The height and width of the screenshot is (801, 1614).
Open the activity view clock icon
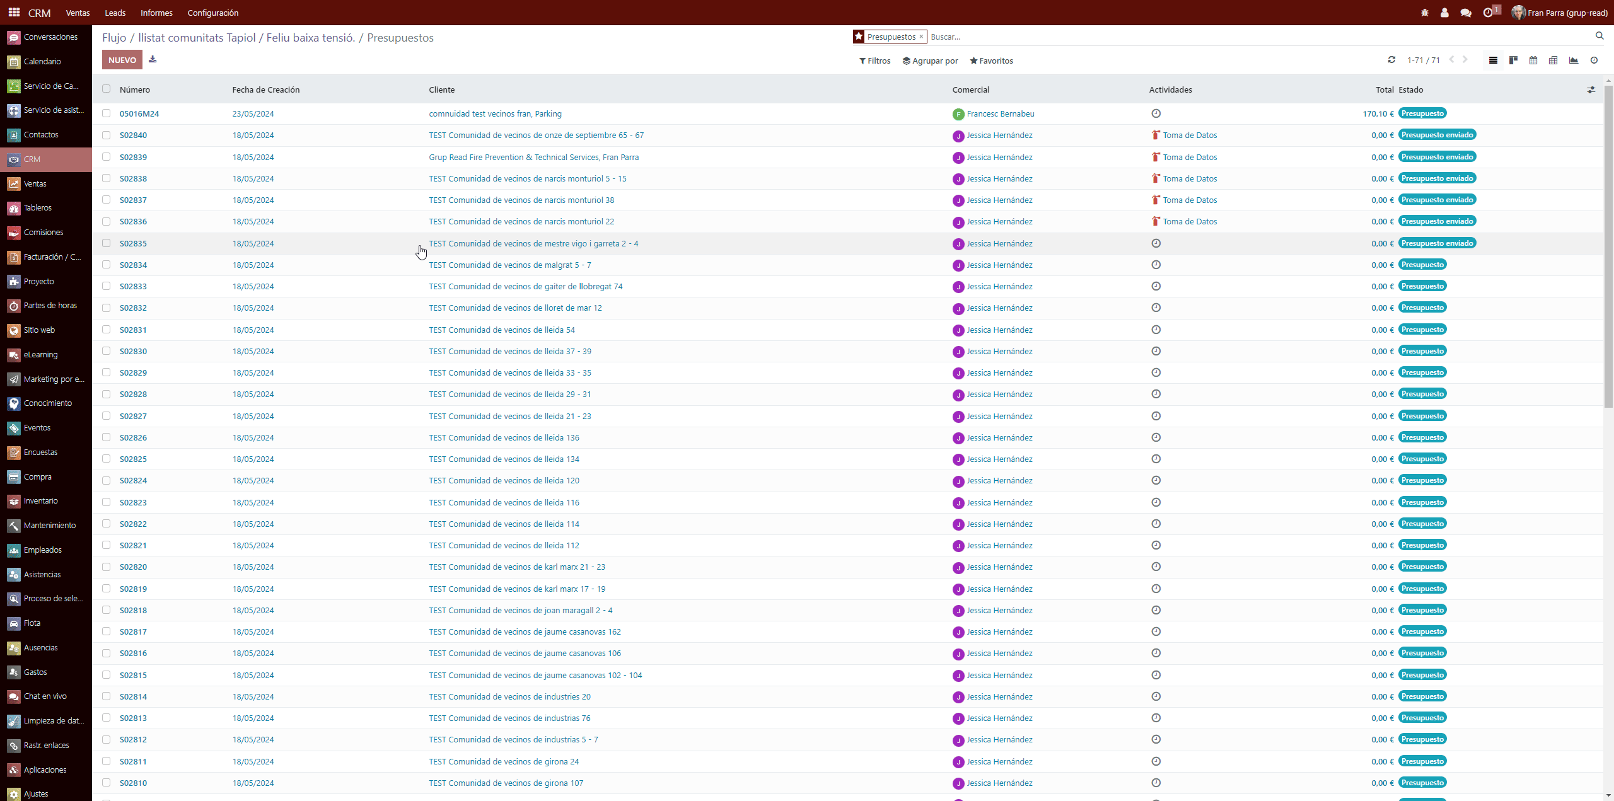click(1594, 61)
